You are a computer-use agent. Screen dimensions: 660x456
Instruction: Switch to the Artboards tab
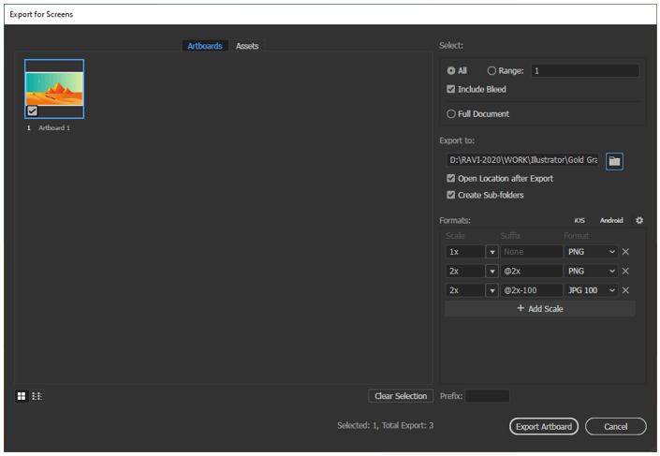click(x=205, y=46)
